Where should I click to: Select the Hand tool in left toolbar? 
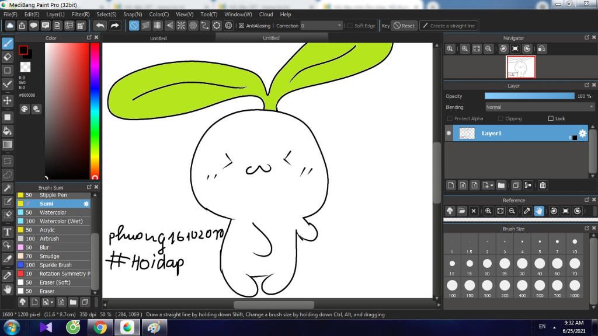(7, 289)
